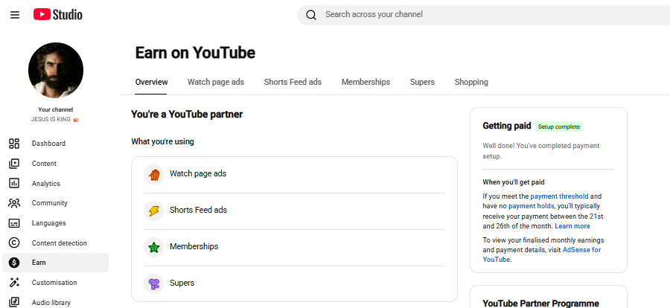Open the Watch page ads list row
Screen dimensions: 670x308
coord(294,174)
